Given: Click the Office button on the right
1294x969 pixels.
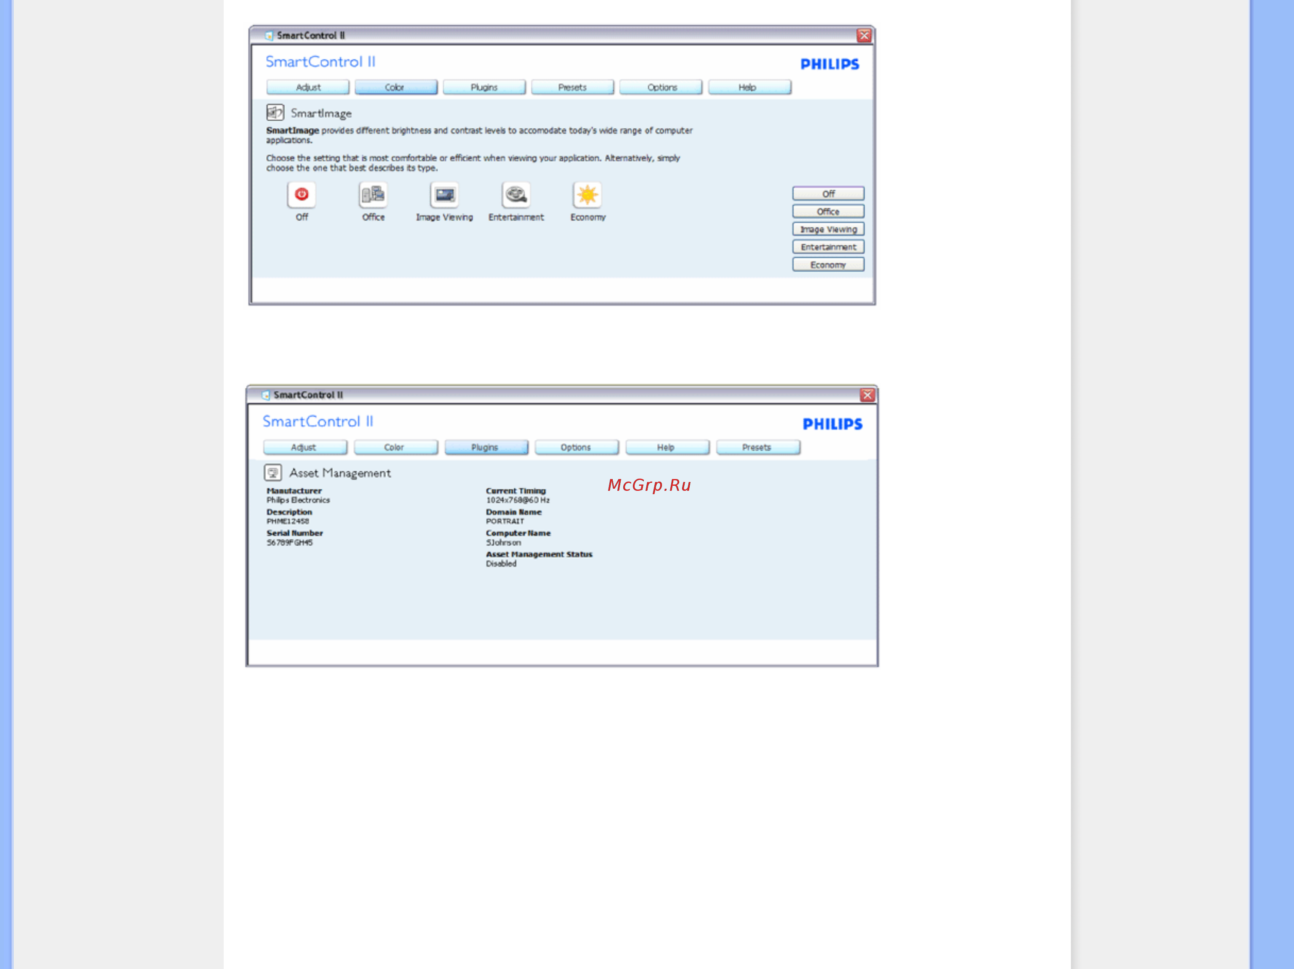Looking at the screenshot, I should (828, 211).
